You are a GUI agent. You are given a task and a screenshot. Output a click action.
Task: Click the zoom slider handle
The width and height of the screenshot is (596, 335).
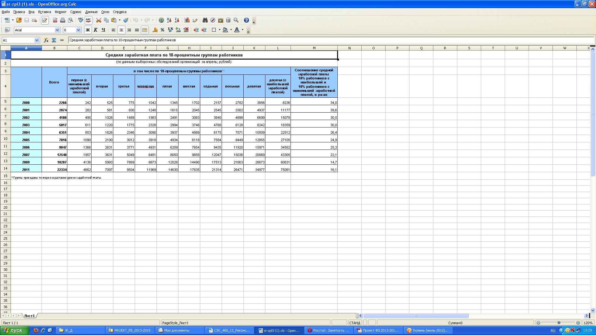[x=559, y=323]
